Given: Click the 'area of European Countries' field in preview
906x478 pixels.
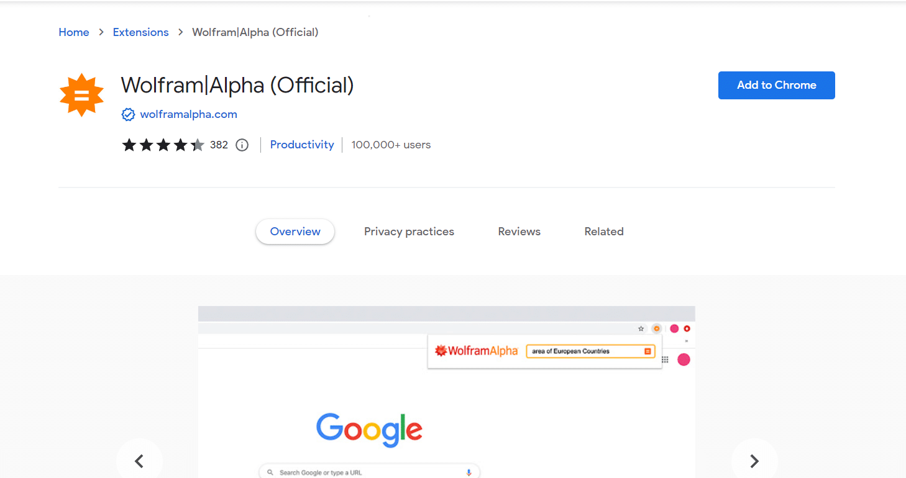Looking at the screenshot, I should pos(590,351).
